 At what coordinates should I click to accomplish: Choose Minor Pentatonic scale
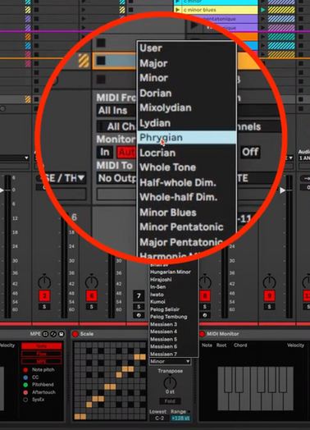pyautogui.click(x=187, y=227)
